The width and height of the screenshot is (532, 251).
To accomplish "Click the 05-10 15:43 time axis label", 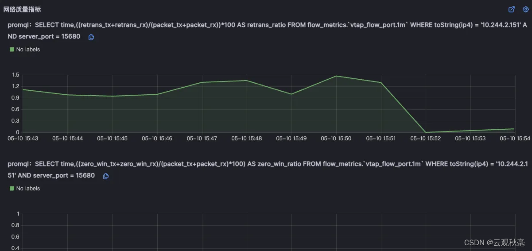I will pos(23,139).
